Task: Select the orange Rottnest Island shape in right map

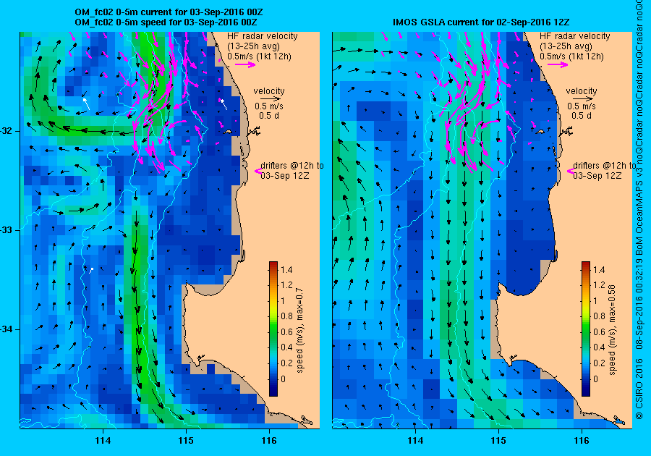Action: [x=540, y=132]
